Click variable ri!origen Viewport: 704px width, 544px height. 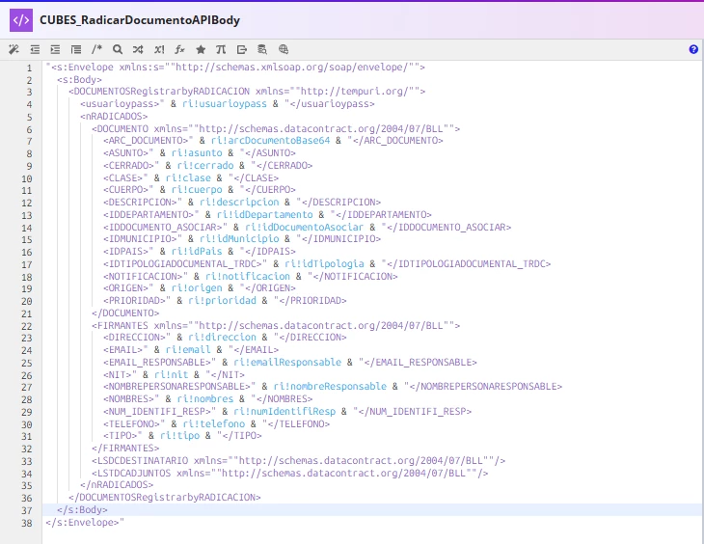click(x=197, y=288)
